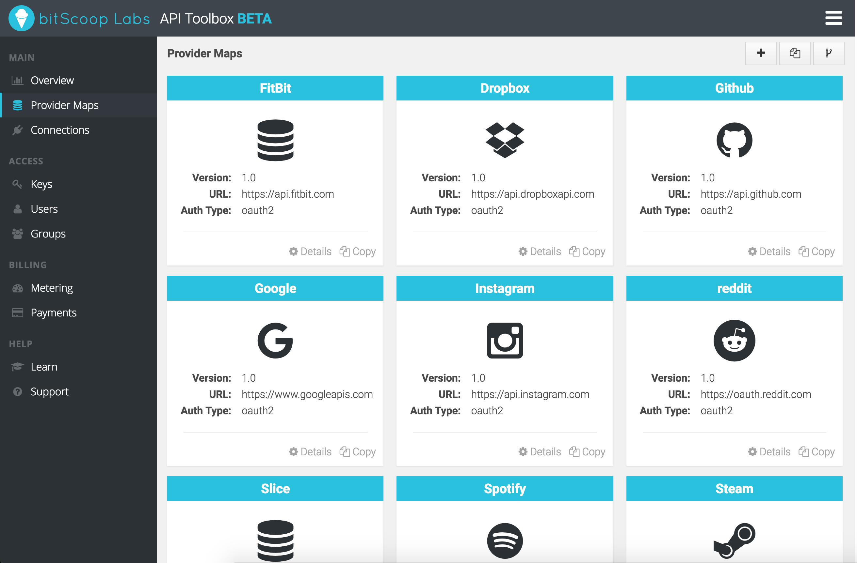The height and width of the screenshot is (563, 857).
Task: Go to Connections in the sidebar
Action: coord(60,130)
